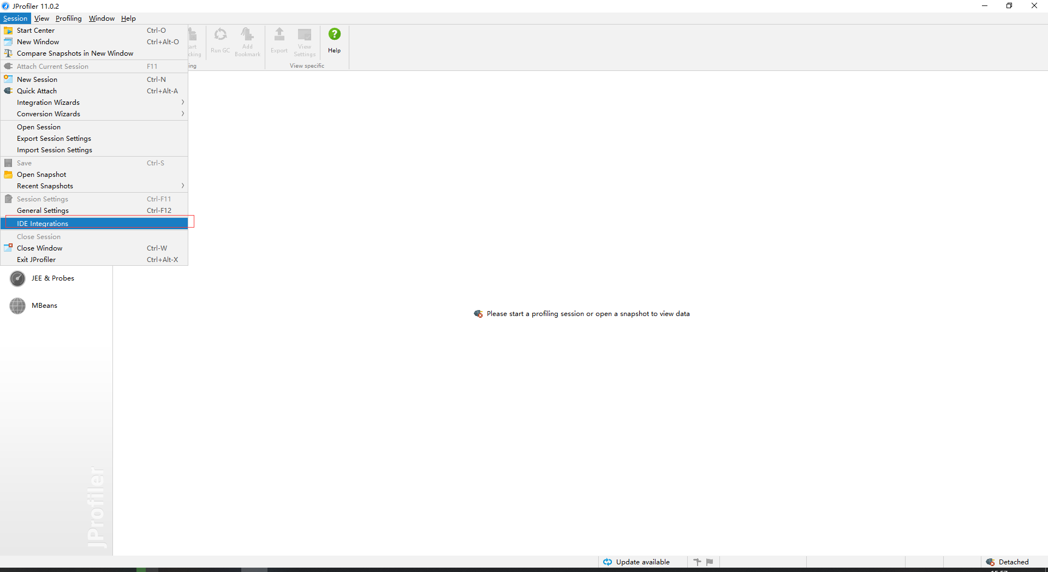
Task: Click the pin icon in status bar
Action: click(697, 562)
